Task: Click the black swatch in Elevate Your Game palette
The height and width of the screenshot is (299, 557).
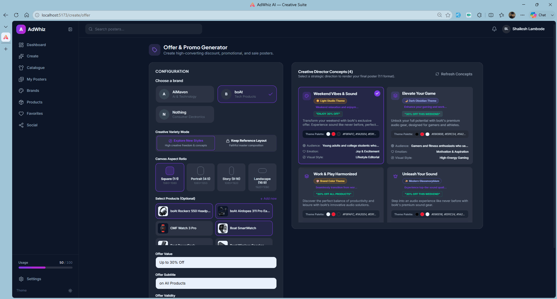Action: [x=417, y=134]
